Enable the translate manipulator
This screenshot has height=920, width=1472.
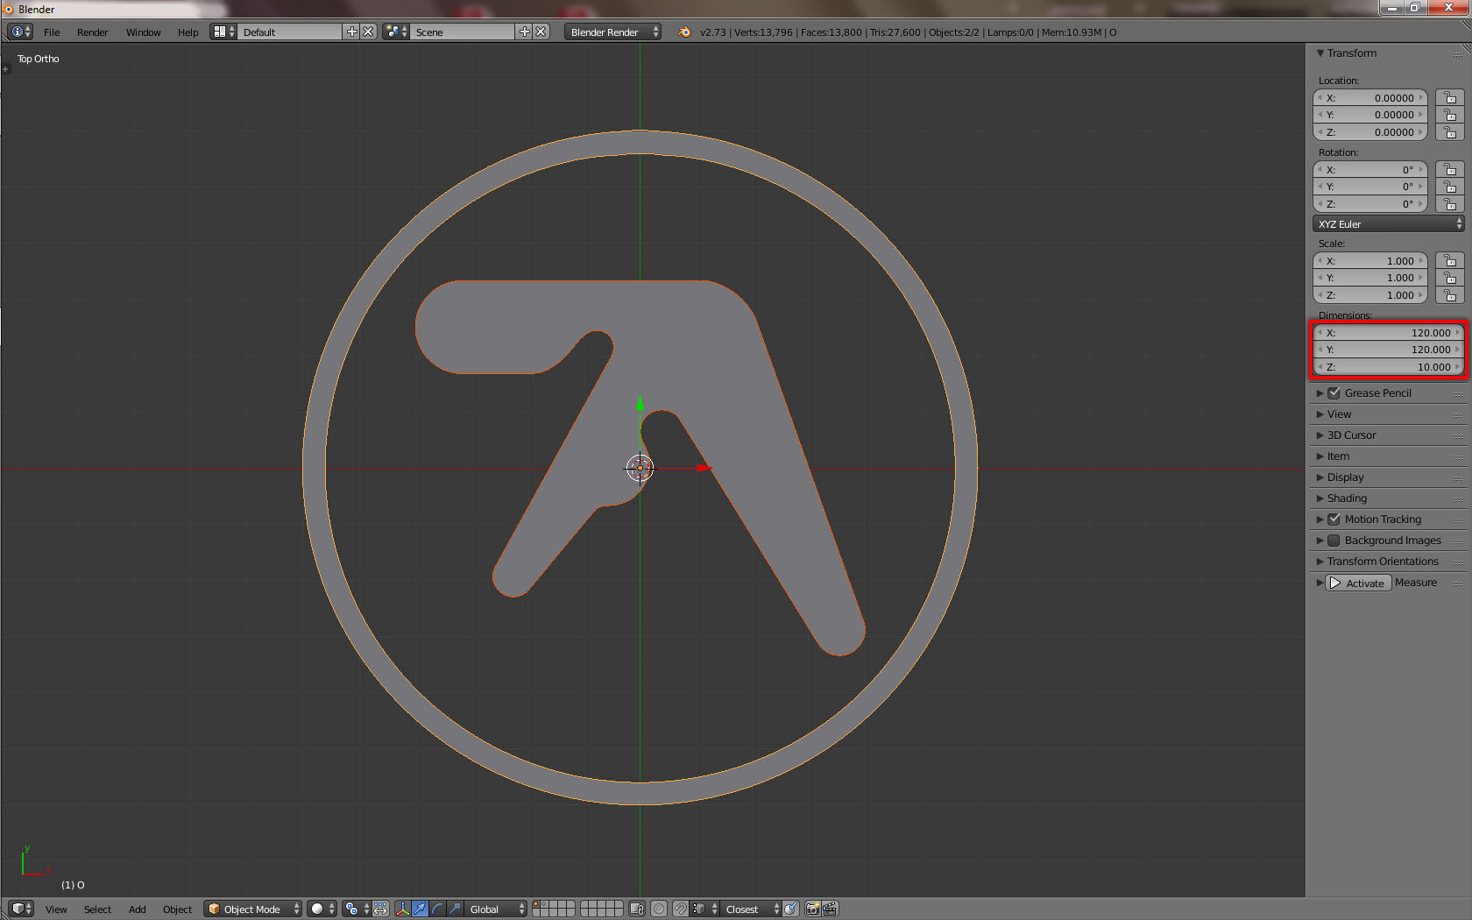(420, 909)
